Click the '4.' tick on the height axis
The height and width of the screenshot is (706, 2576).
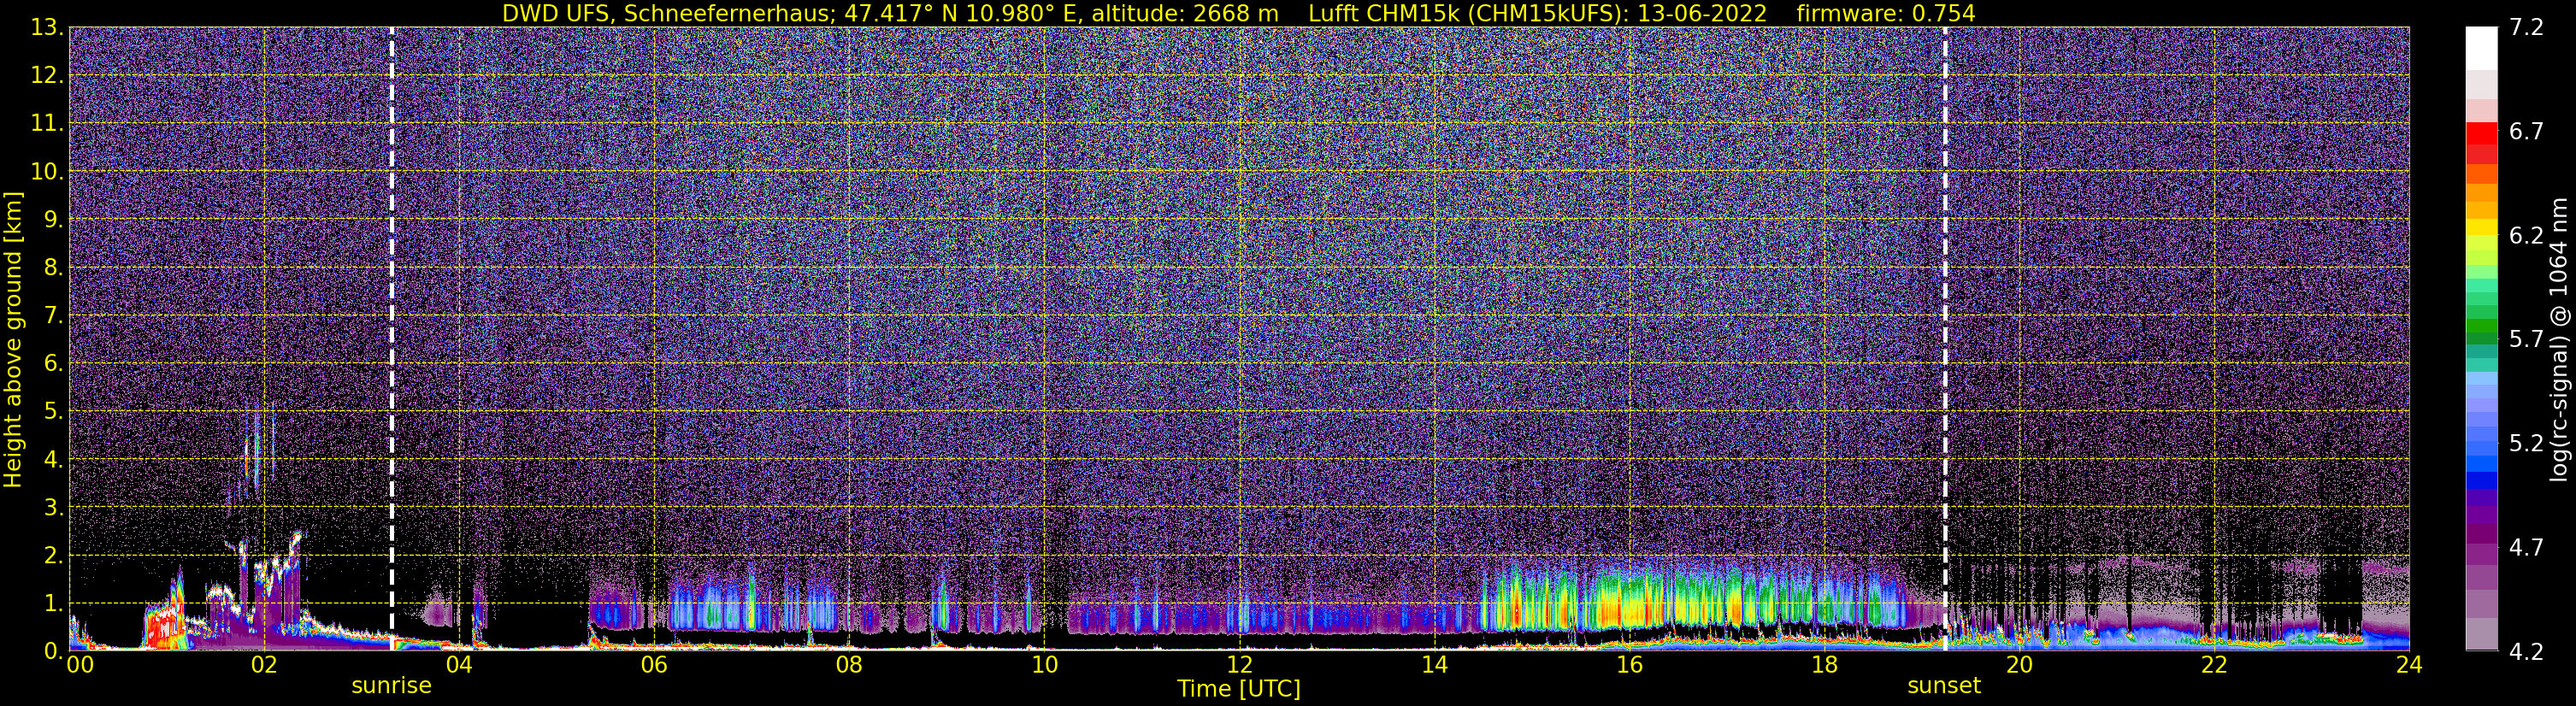click(53, 460)
